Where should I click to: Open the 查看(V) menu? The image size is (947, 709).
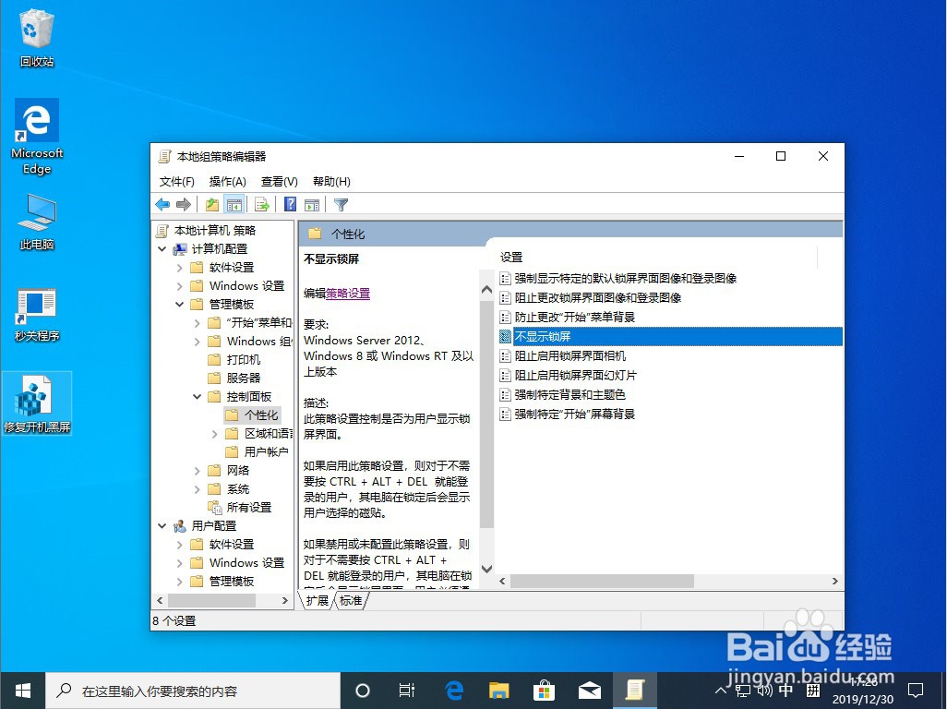point(279,182)
